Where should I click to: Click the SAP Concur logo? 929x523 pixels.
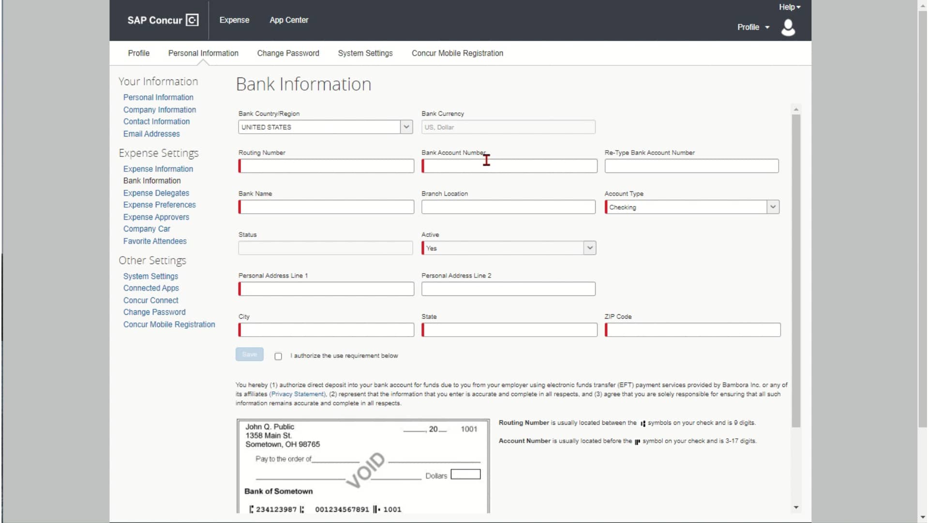(x=164, y=20)
